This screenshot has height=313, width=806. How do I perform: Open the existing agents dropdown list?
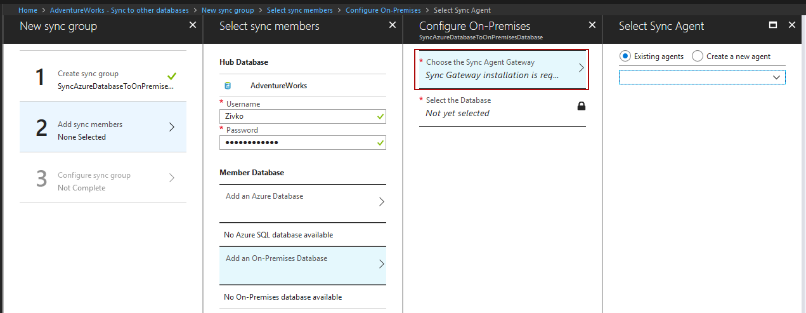pyautogui.click(x=702, y=77)
